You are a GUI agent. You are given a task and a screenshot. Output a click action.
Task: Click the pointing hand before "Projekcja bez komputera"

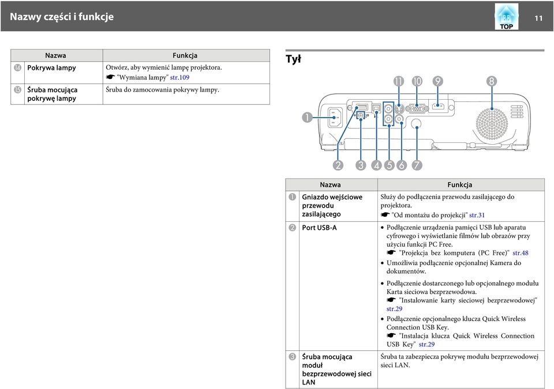pos(391,252)
